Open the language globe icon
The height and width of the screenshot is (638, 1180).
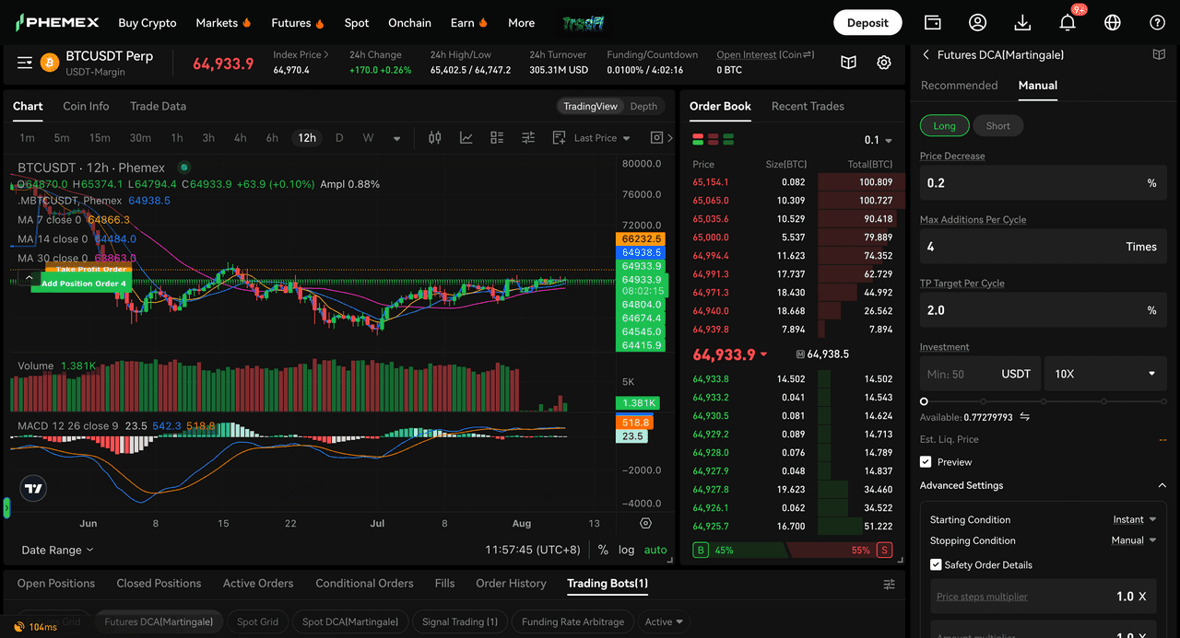[1113, 22]
